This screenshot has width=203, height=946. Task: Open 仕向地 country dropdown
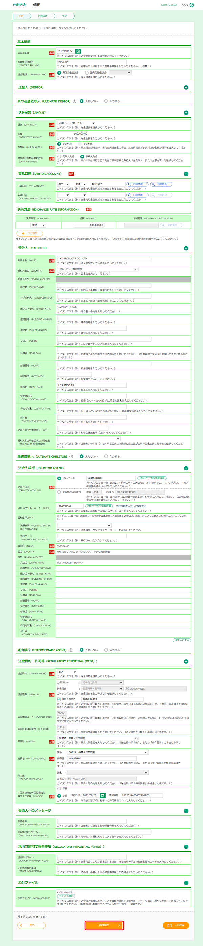tap(108, 773)
